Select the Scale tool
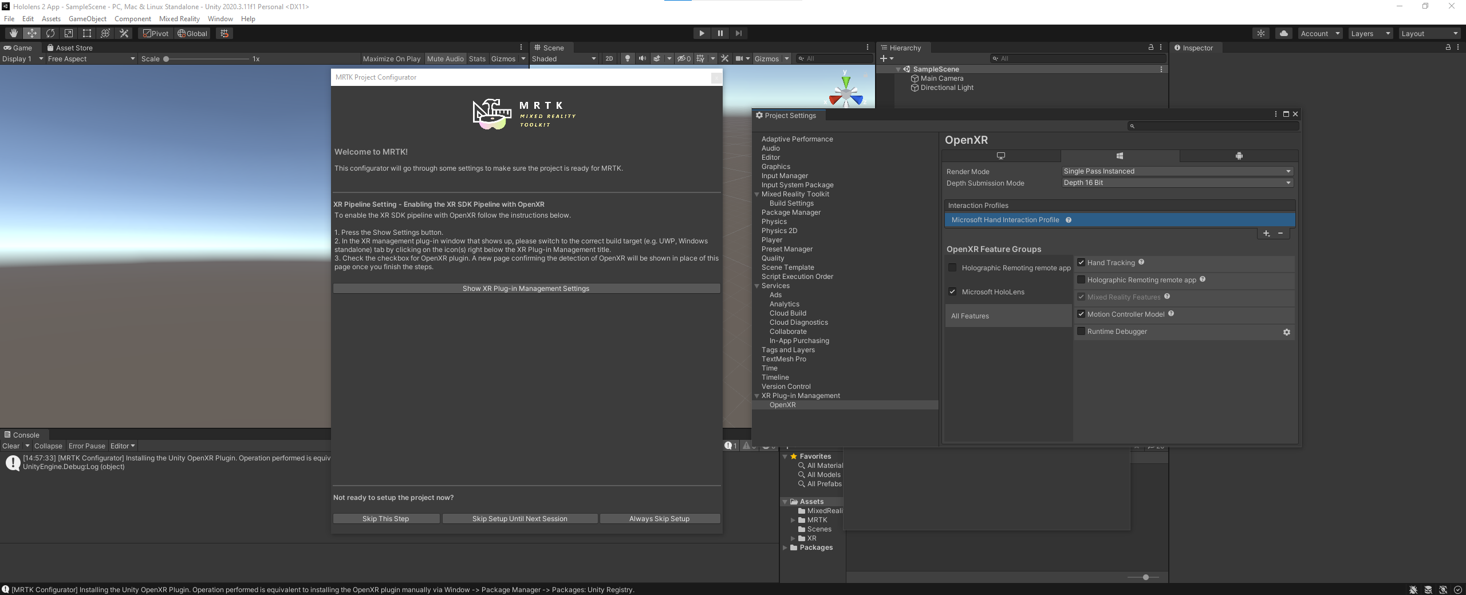This screenshot has height=595, width=1466. click(x=69, y=33)
